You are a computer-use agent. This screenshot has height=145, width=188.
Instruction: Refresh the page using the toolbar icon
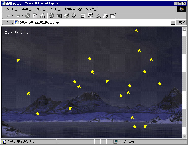(x=35, y=16)
